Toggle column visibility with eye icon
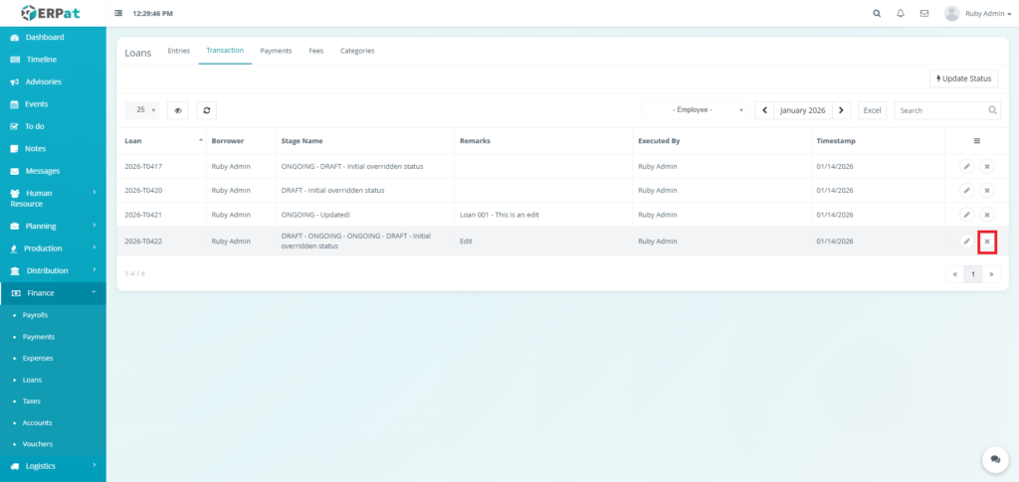The height and width of the screenshot is (482, 1019). 178,110
